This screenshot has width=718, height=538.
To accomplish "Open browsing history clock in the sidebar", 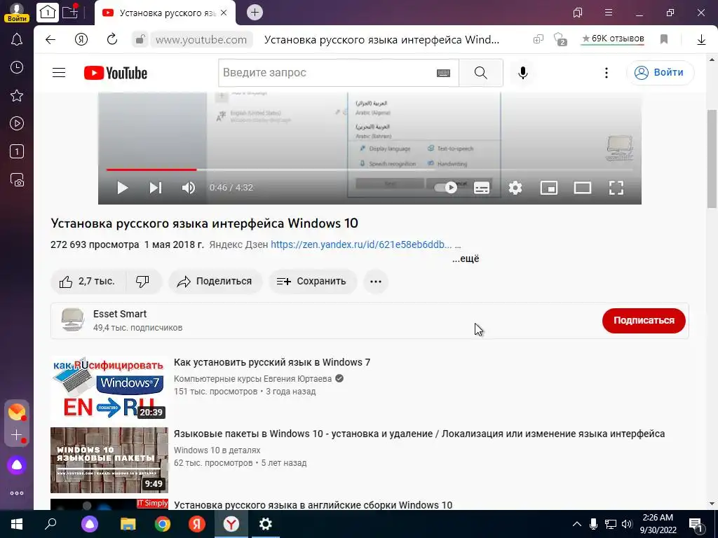I will point(17,68).
